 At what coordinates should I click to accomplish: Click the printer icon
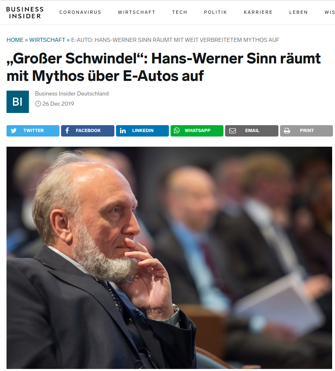point(287,130)
